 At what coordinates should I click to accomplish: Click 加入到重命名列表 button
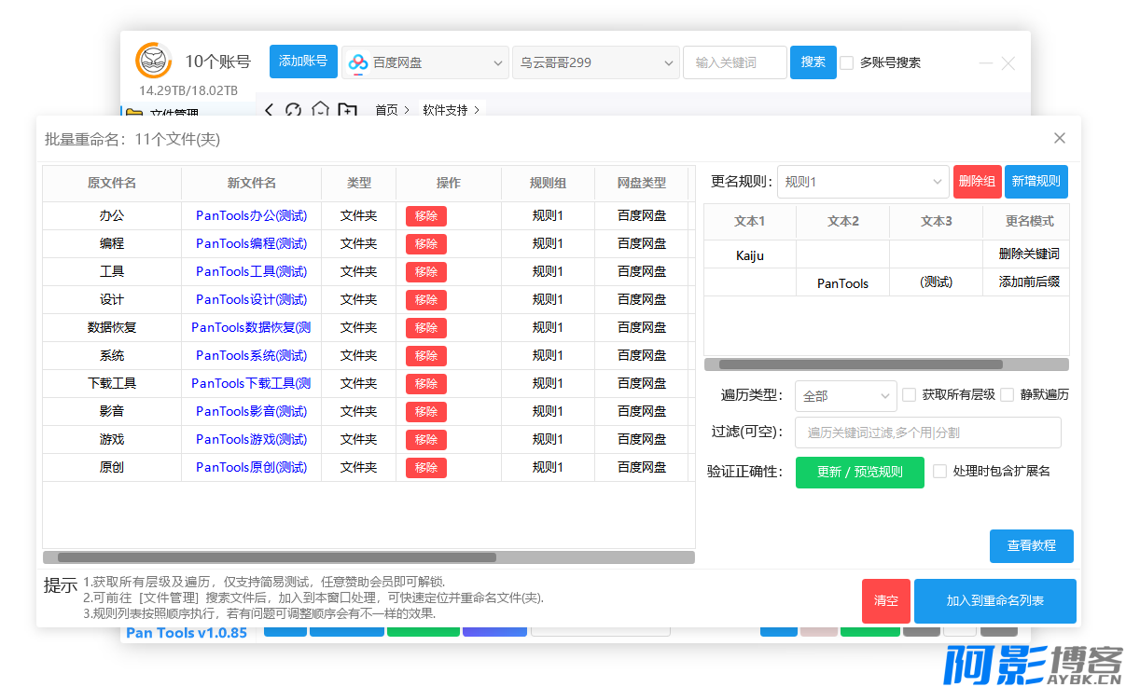pos(994,600)
